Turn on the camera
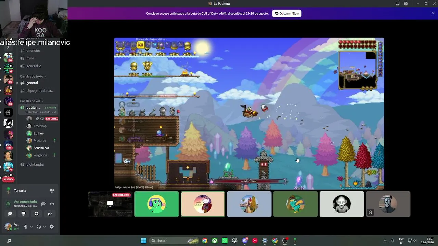The image size is (438, 246). [x=10, y=214]
